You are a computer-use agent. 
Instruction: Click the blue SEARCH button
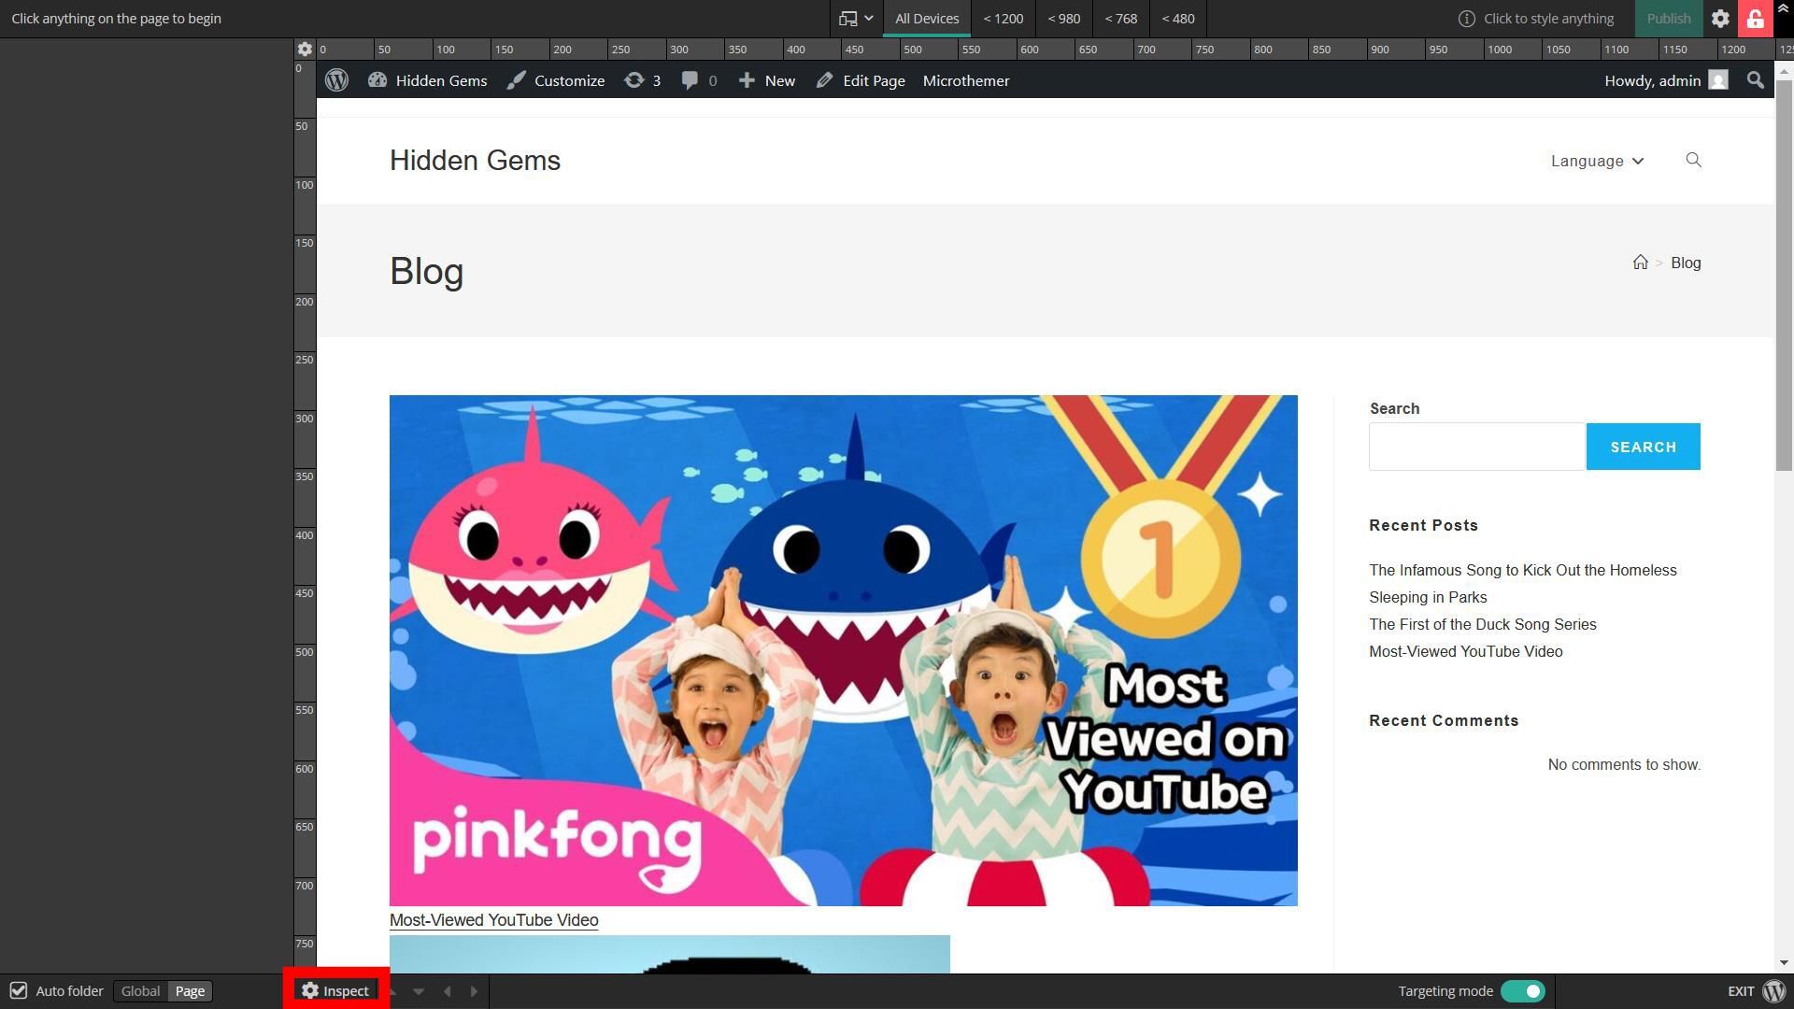[1643, 447]
